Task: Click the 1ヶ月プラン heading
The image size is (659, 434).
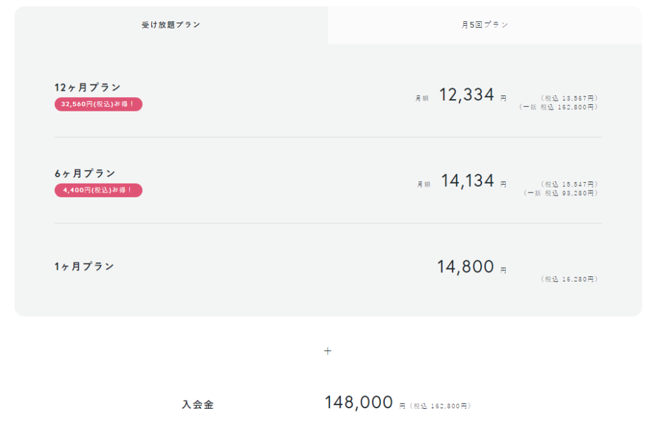Action: (x=84, y=267)
